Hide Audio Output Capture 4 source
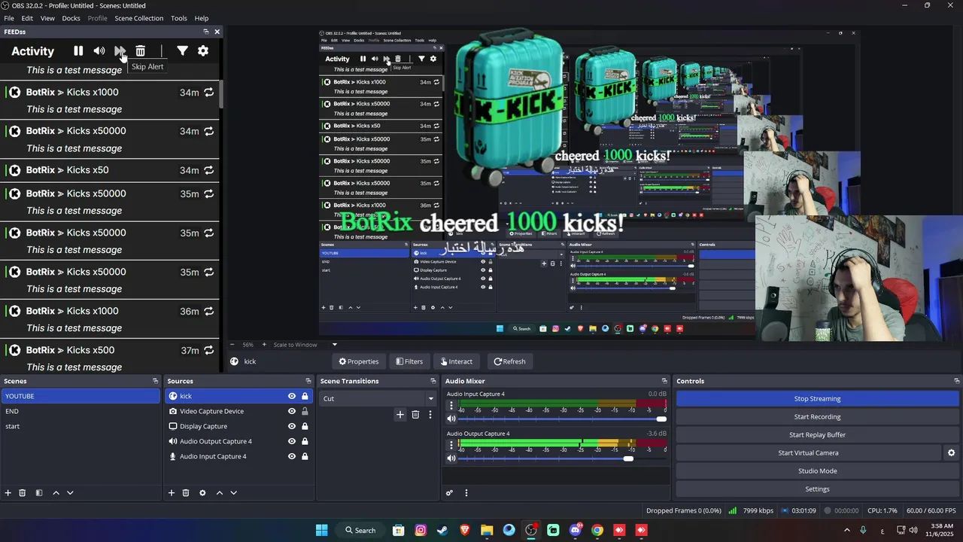 292,442
